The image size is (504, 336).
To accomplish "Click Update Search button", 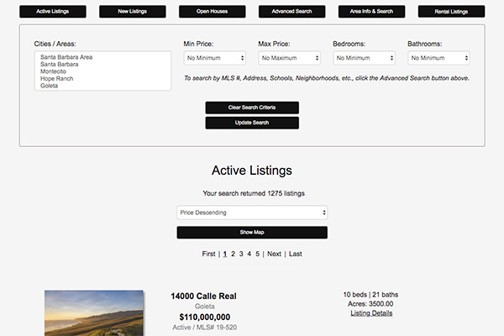I will (252, 123).
